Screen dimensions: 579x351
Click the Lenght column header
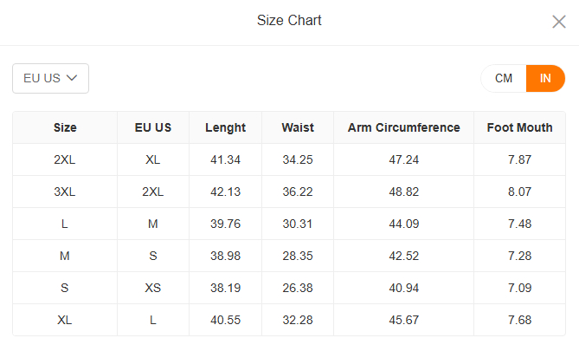[x=225, y=127]
